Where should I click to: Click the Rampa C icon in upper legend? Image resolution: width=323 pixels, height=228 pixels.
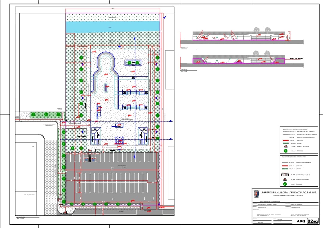coord(285,147)
